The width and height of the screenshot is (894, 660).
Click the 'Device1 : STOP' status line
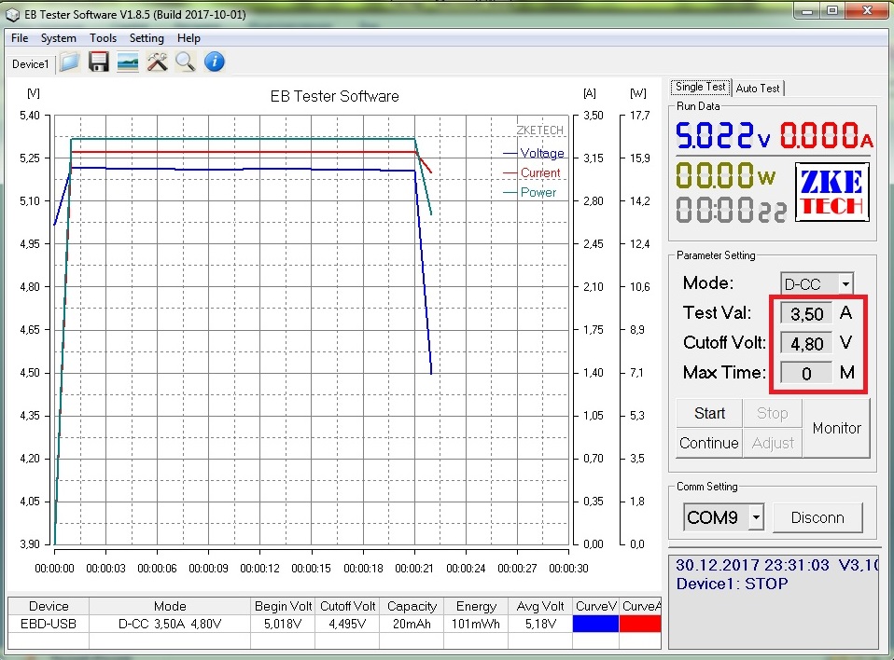732,584
